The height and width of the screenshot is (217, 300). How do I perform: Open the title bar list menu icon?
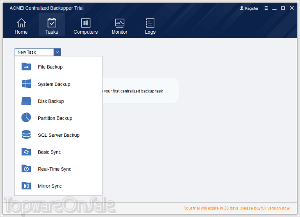(266, 8)
